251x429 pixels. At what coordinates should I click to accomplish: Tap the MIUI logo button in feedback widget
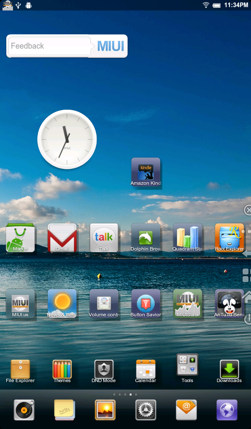tap(110, 46)
